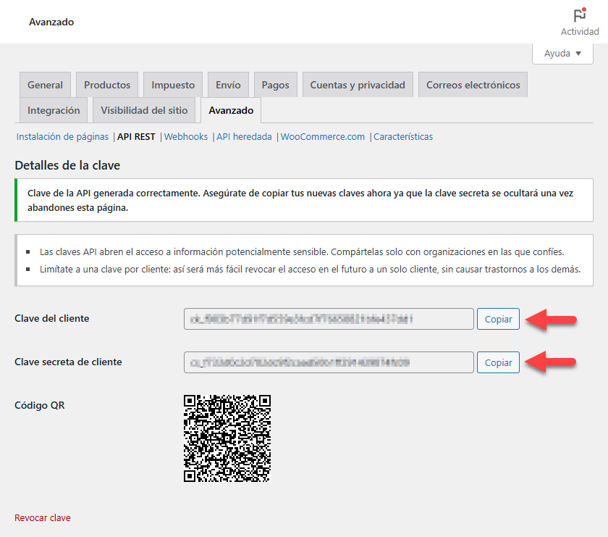The image size is (608, 537).
Task: Select the Integración tab
Action: click(x=54, y=110)
